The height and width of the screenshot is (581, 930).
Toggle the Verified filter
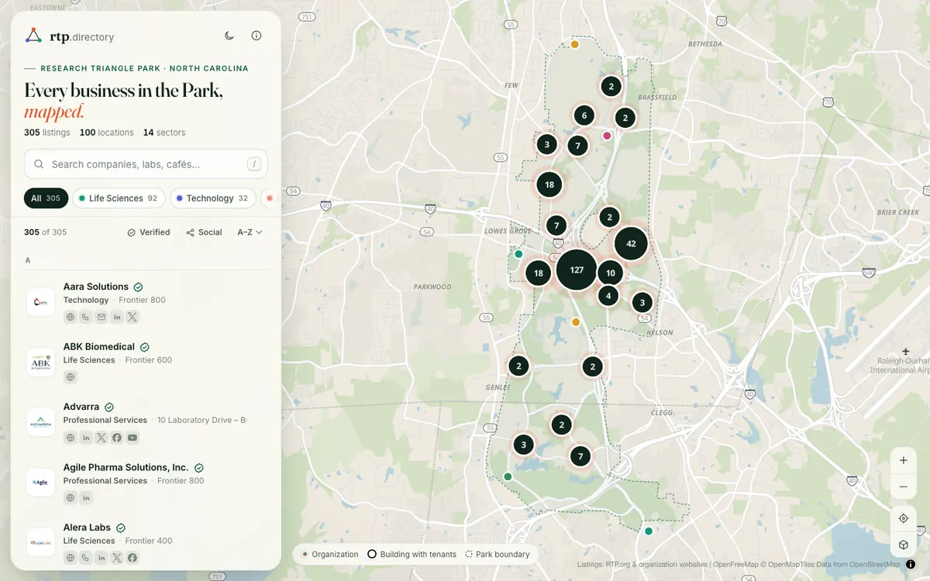point(149,232)
